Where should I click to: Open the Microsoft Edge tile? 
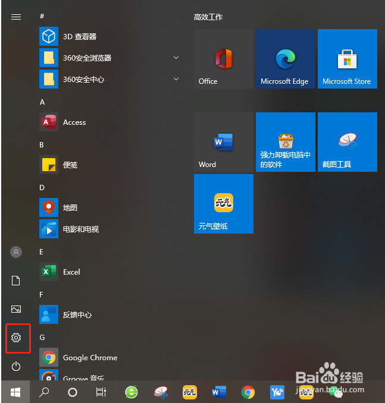pyautogui.click(x=286, y=59)
